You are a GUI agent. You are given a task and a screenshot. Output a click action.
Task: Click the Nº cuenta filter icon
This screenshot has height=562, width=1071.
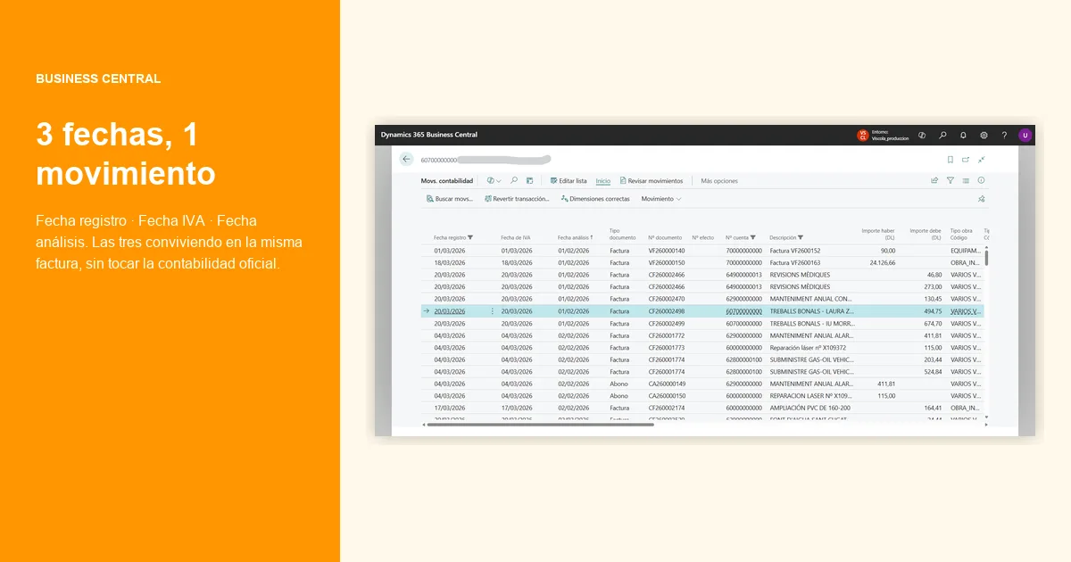(753, 237)
